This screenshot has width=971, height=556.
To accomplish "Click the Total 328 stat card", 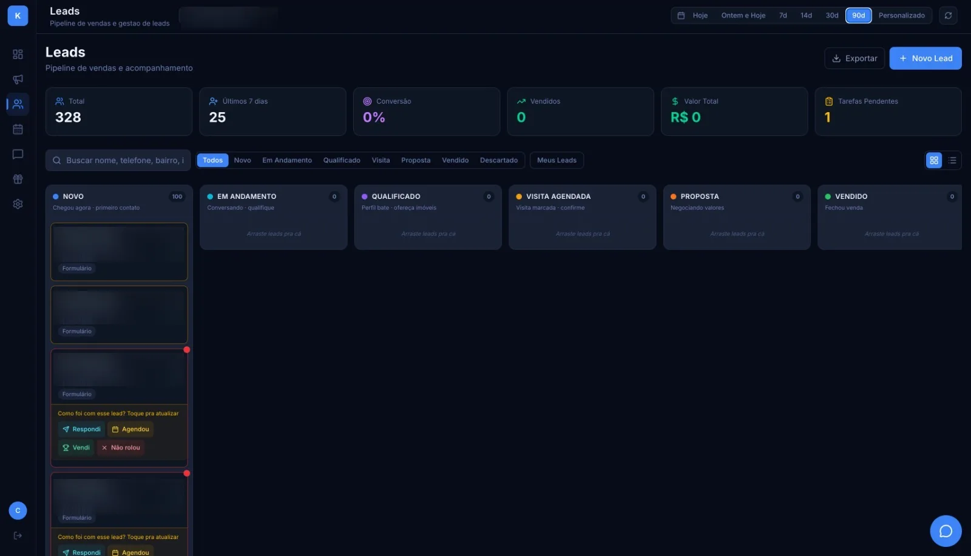I will pos(119,112).
